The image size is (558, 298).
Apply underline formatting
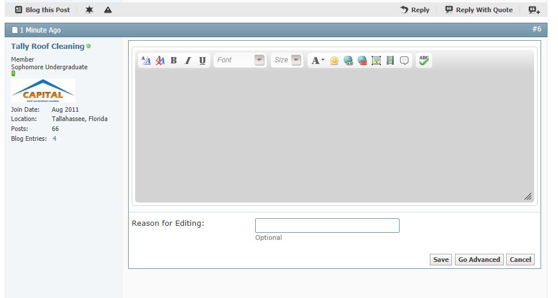click(202, 61)
